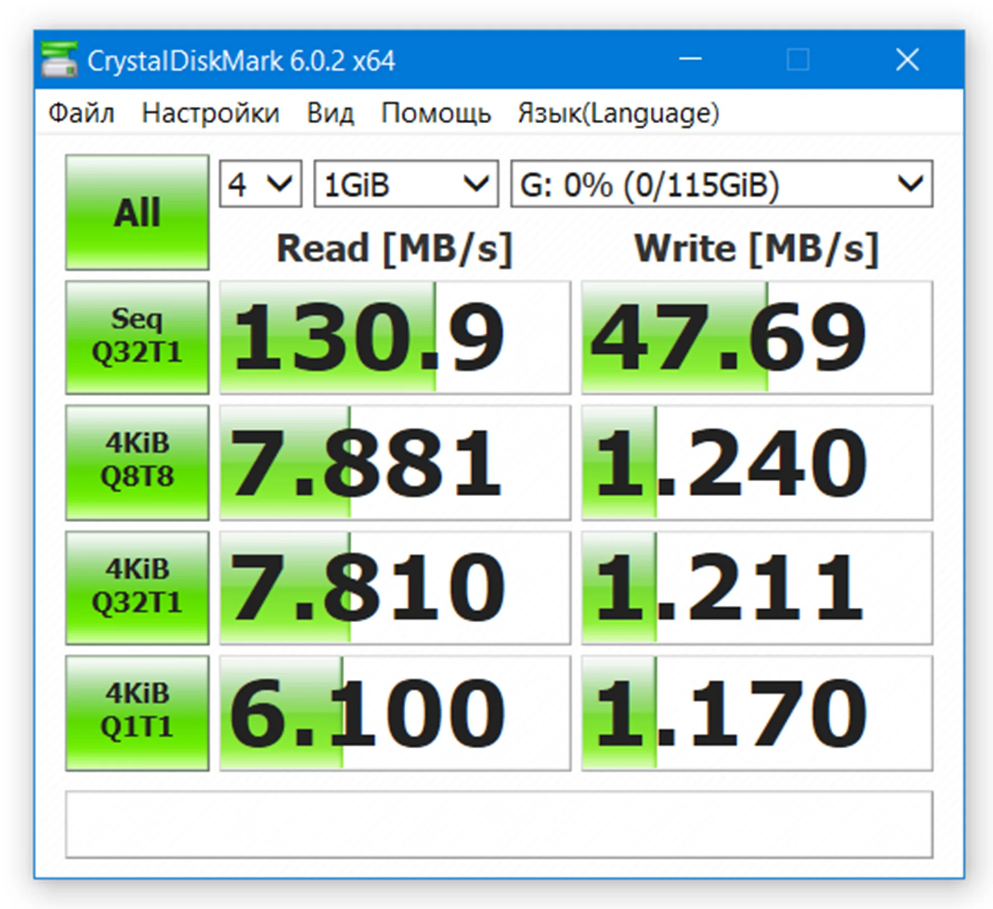
Task: Open the G: drive selection dropdown
Action: pyautogui.click(x=722, y=184)
